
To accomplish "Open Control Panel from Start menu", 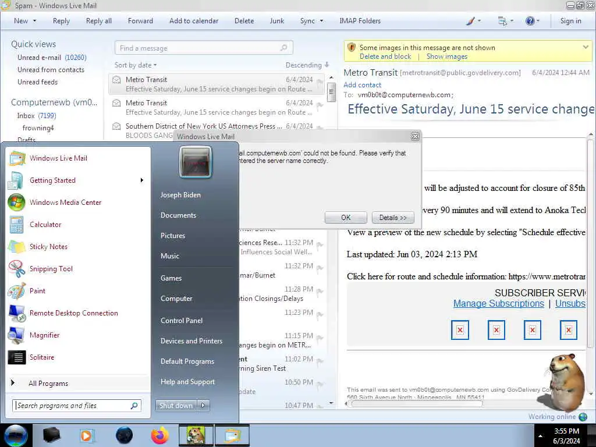I will (x=182, y=321).
